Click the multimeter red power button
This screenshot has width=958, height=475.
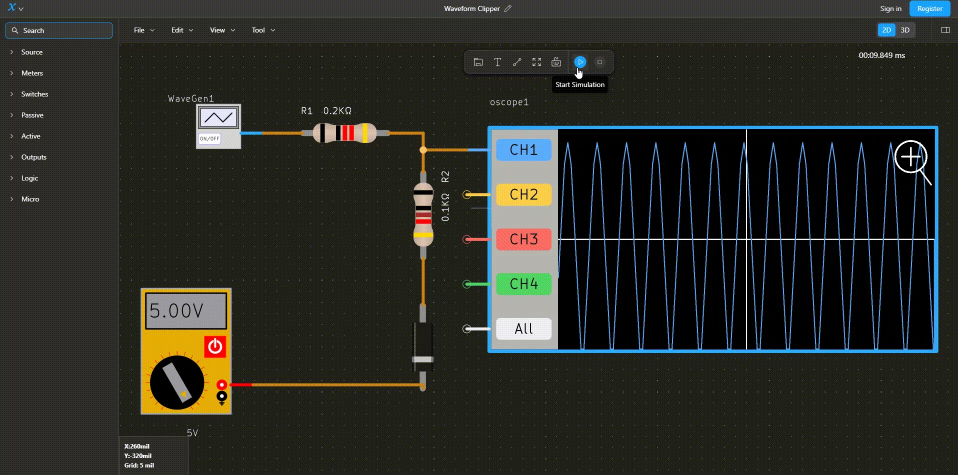(x=215, y=346)
